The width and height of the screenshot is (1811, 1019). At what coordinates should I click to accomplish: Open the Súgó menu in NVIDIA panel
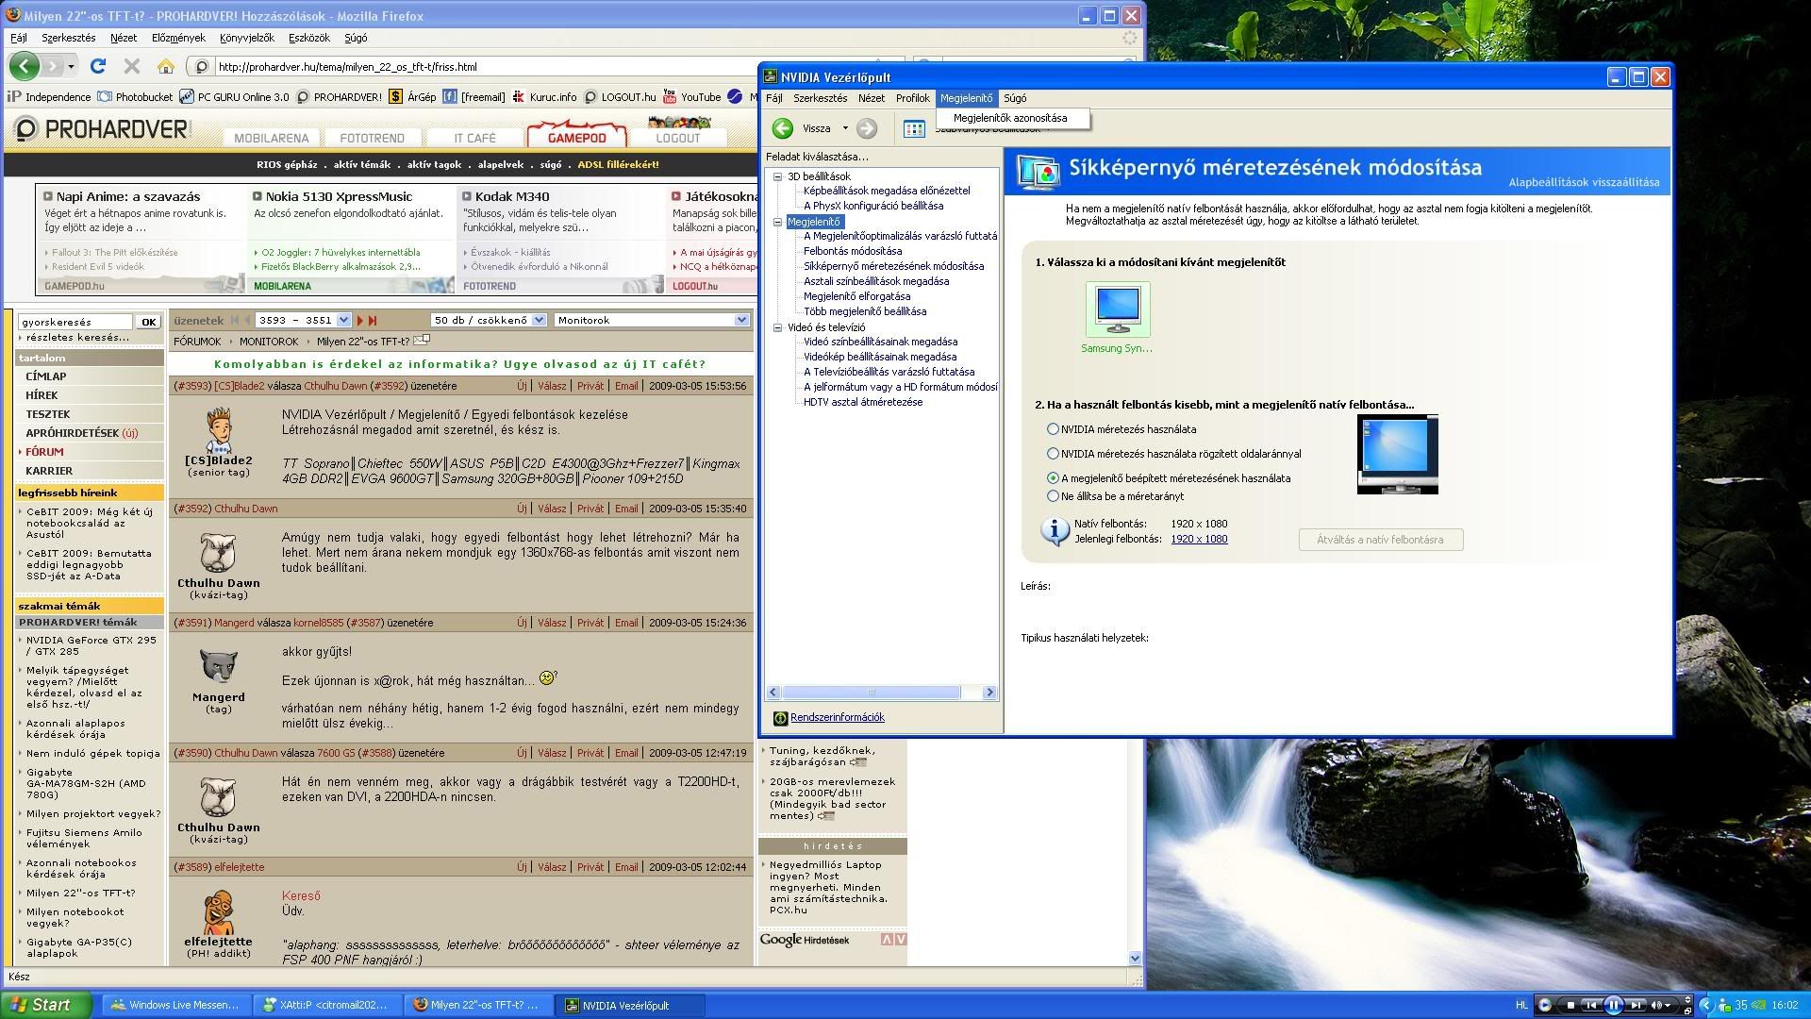(x=1015, y=98)
